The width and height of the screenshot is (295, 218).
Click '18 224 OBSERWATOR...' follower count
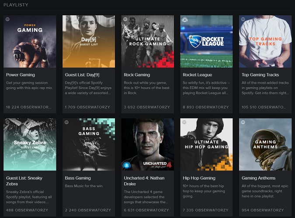[28, 107]
